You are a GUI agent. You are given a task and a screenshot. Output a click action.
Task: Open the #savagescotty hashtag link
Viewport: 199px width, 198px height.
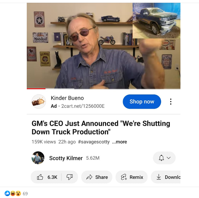click(94, 142)
